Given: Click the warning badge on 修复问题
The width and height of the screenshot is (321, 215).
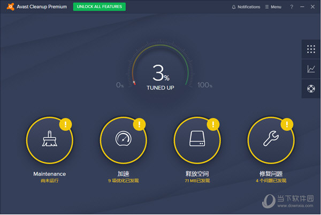Looking at the screenshot, I should click(x=287, y=124).
